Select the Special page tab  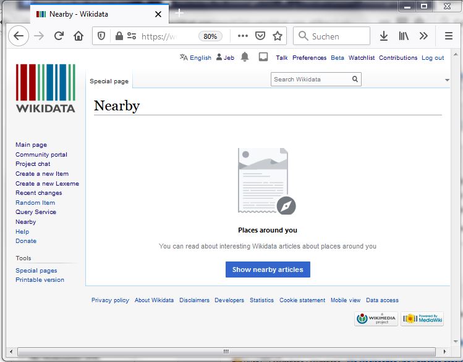pyautogui.click(x=109, y=81)
